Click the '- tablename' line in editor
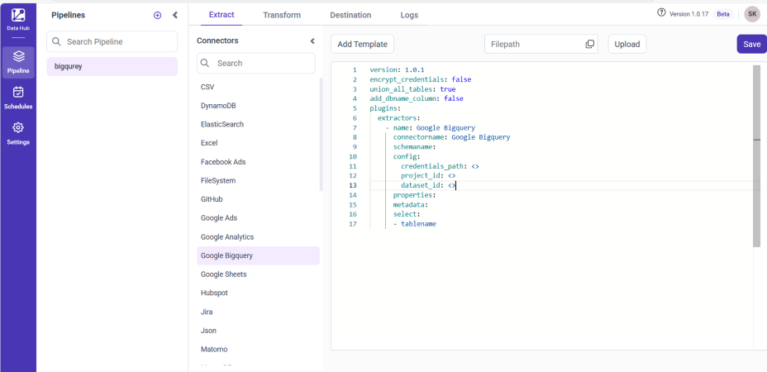The width and height of the screenshot is (767, 372). point(414,224)
